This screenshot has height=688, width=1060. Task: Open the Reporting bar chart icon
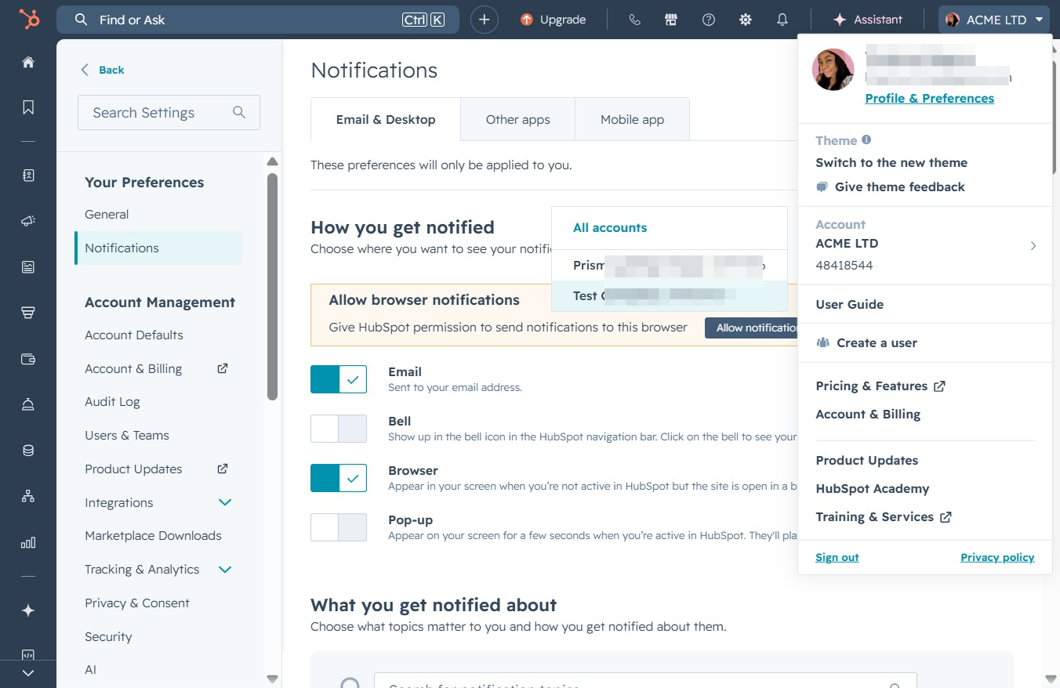pos(28,542)
